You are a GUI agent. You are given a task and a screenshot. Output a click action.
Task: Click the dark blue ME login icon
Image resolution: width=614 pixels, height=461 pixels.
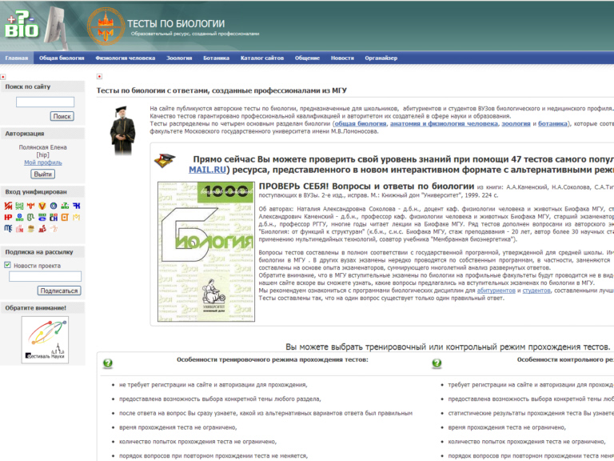[x=8, y=229]
